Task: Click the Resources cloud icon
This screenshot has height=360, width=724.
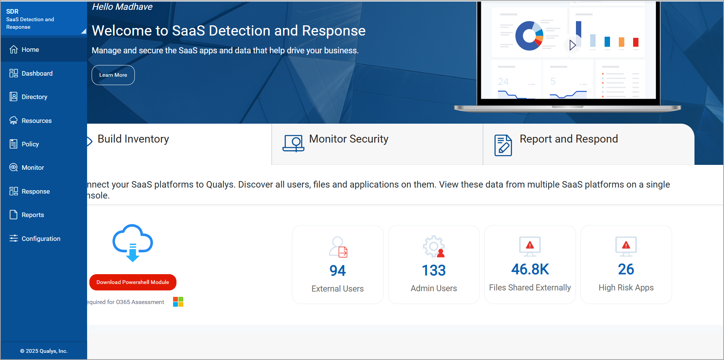Action: pyautogui.click(x=14, y=121)
